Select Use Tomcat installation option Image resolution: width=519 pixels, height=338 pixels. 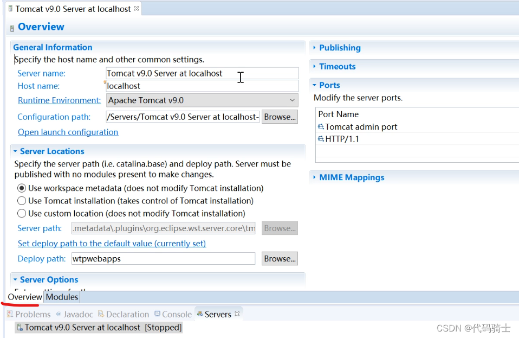tap(22, 201)
